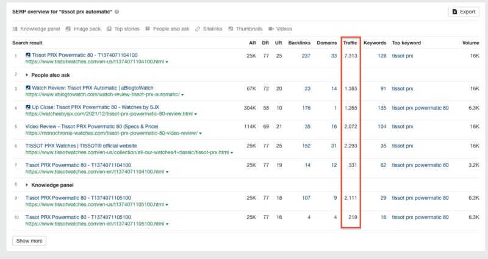
Task: Open the ablogtowatch.com watch review URL
Action: [102, 94]
